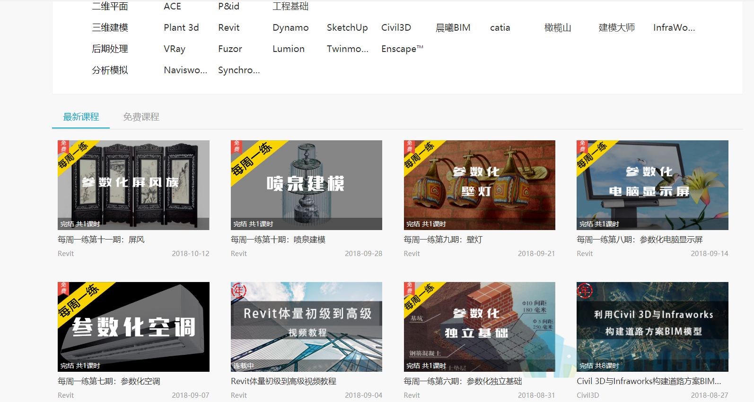Open the 喷泉建模 course thumbnail
The height and width of the screenshot is (402, 754).
(307, 185)
